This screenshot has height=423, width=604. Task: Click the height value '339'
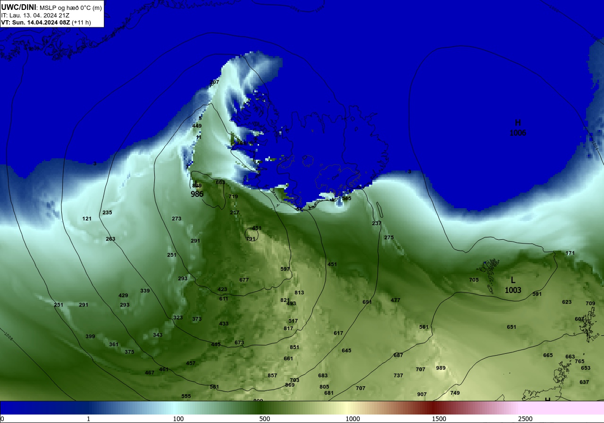[x=145, y=291]
